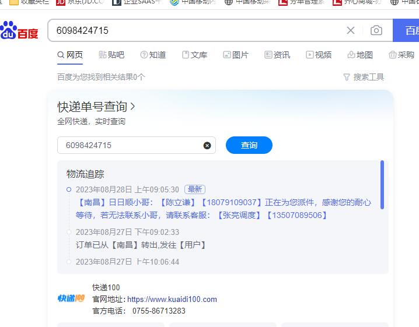Viewport: 419px width, 327px height.
Task: Click inside the tracking number input
Action: pyautogui.click(x=131, y=145)
